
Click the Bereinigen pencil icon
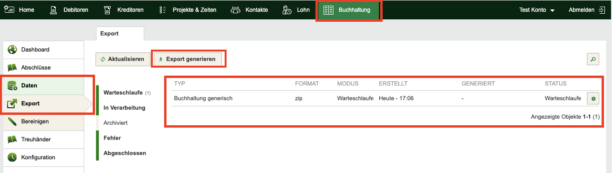[12, 121]
